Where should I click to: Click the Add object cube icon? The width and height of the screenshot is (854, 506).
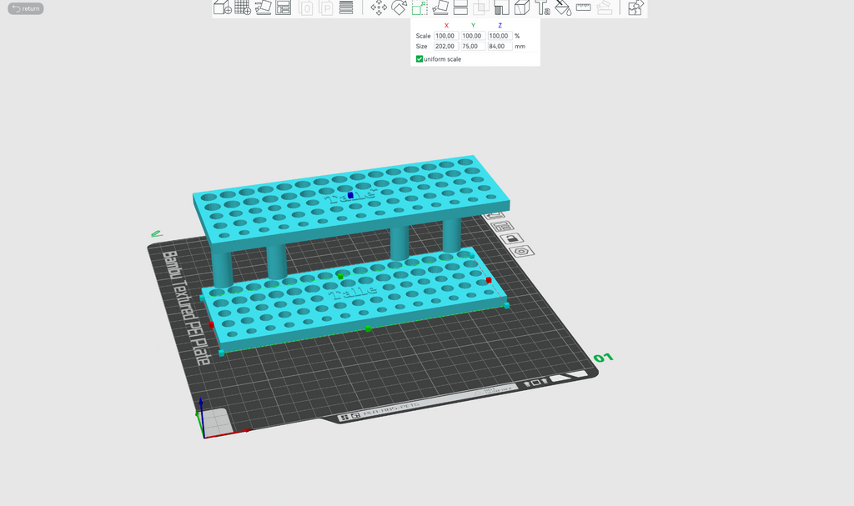pyautogui.click(x=222, y=7)
